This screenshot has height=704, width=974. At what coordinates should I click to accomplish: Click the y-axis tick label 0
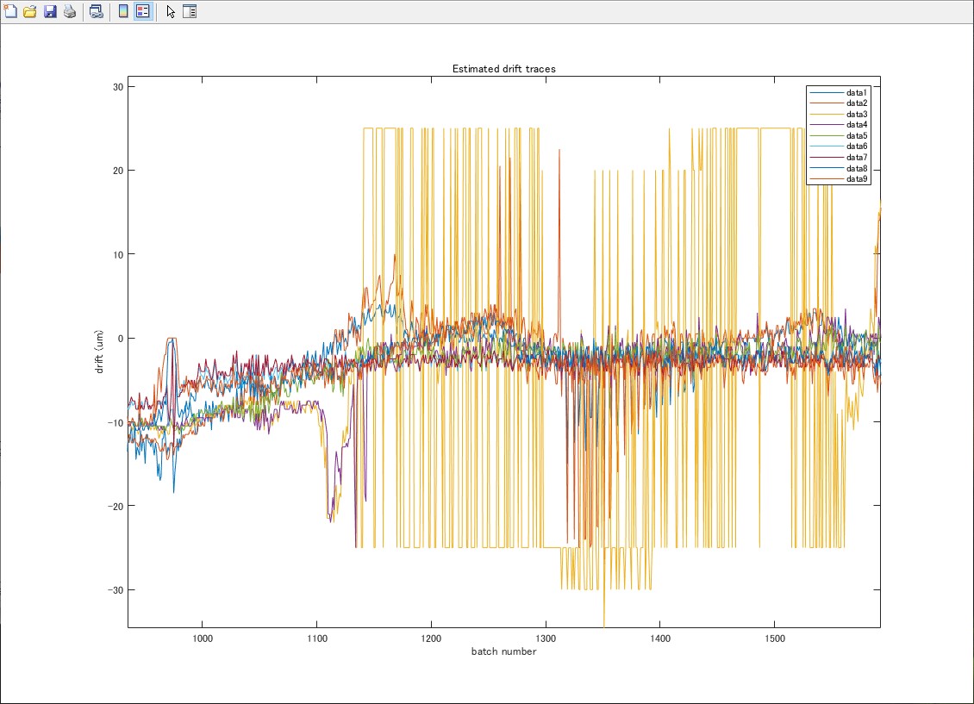click(x=121, y=339)
